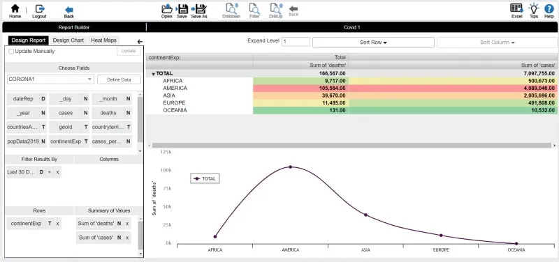Select the geoId field
The width and height of the screenshot is (559, 262).
click(x=68, y=127)
